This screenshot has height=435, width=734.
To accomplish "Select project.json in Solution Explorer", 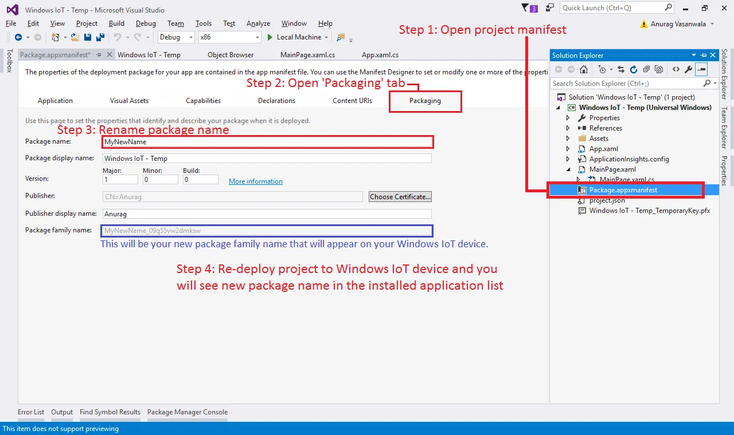I will [607, 200].
